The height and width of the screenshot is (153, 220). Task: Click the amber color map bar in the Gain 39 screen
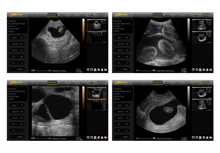coord(83,30)
